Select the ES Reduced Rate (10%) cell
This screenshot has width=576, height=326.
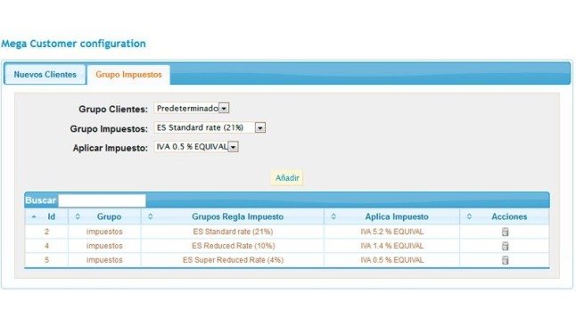[x=233, y=246]
